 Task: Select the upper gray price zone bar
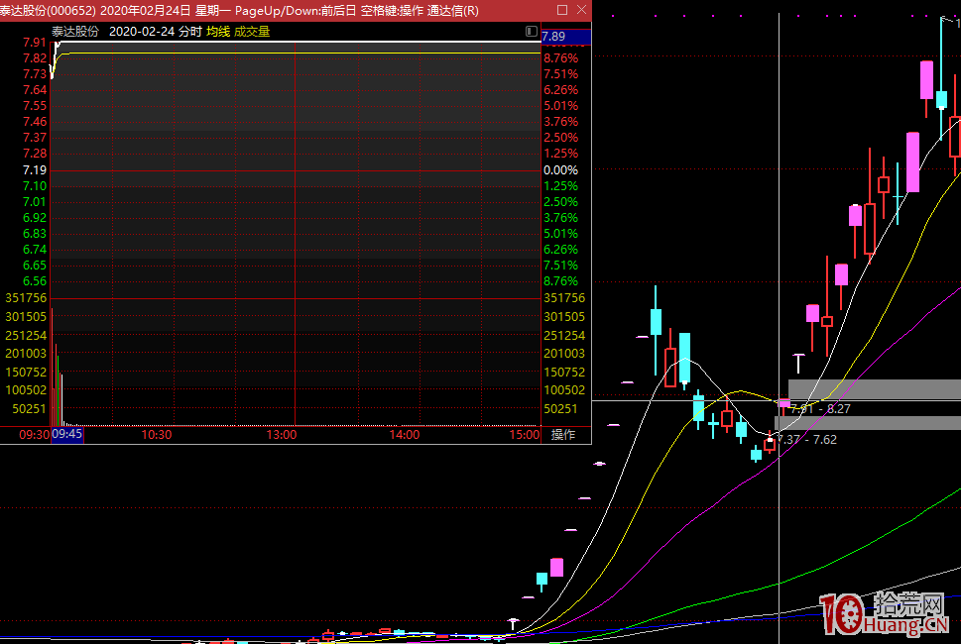coord(874,388)
